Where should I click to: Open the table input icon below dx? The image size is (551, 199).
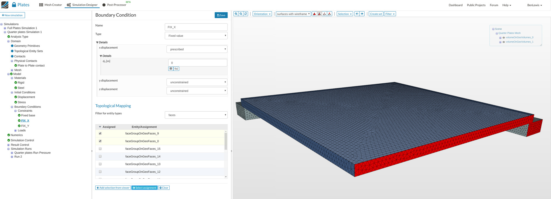pos(171,69)
